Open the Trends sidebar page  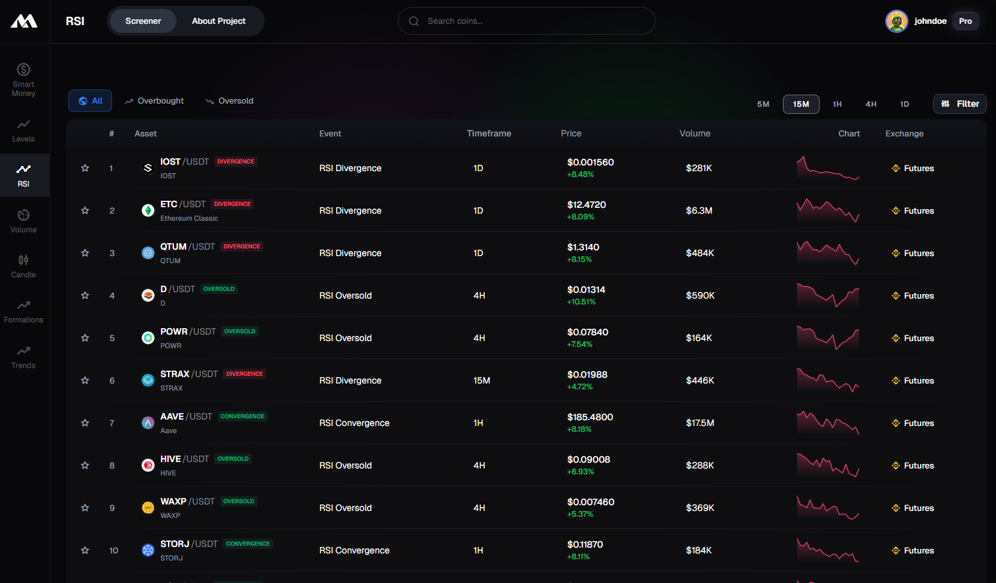pyautogui.click(x=24, y=357)
